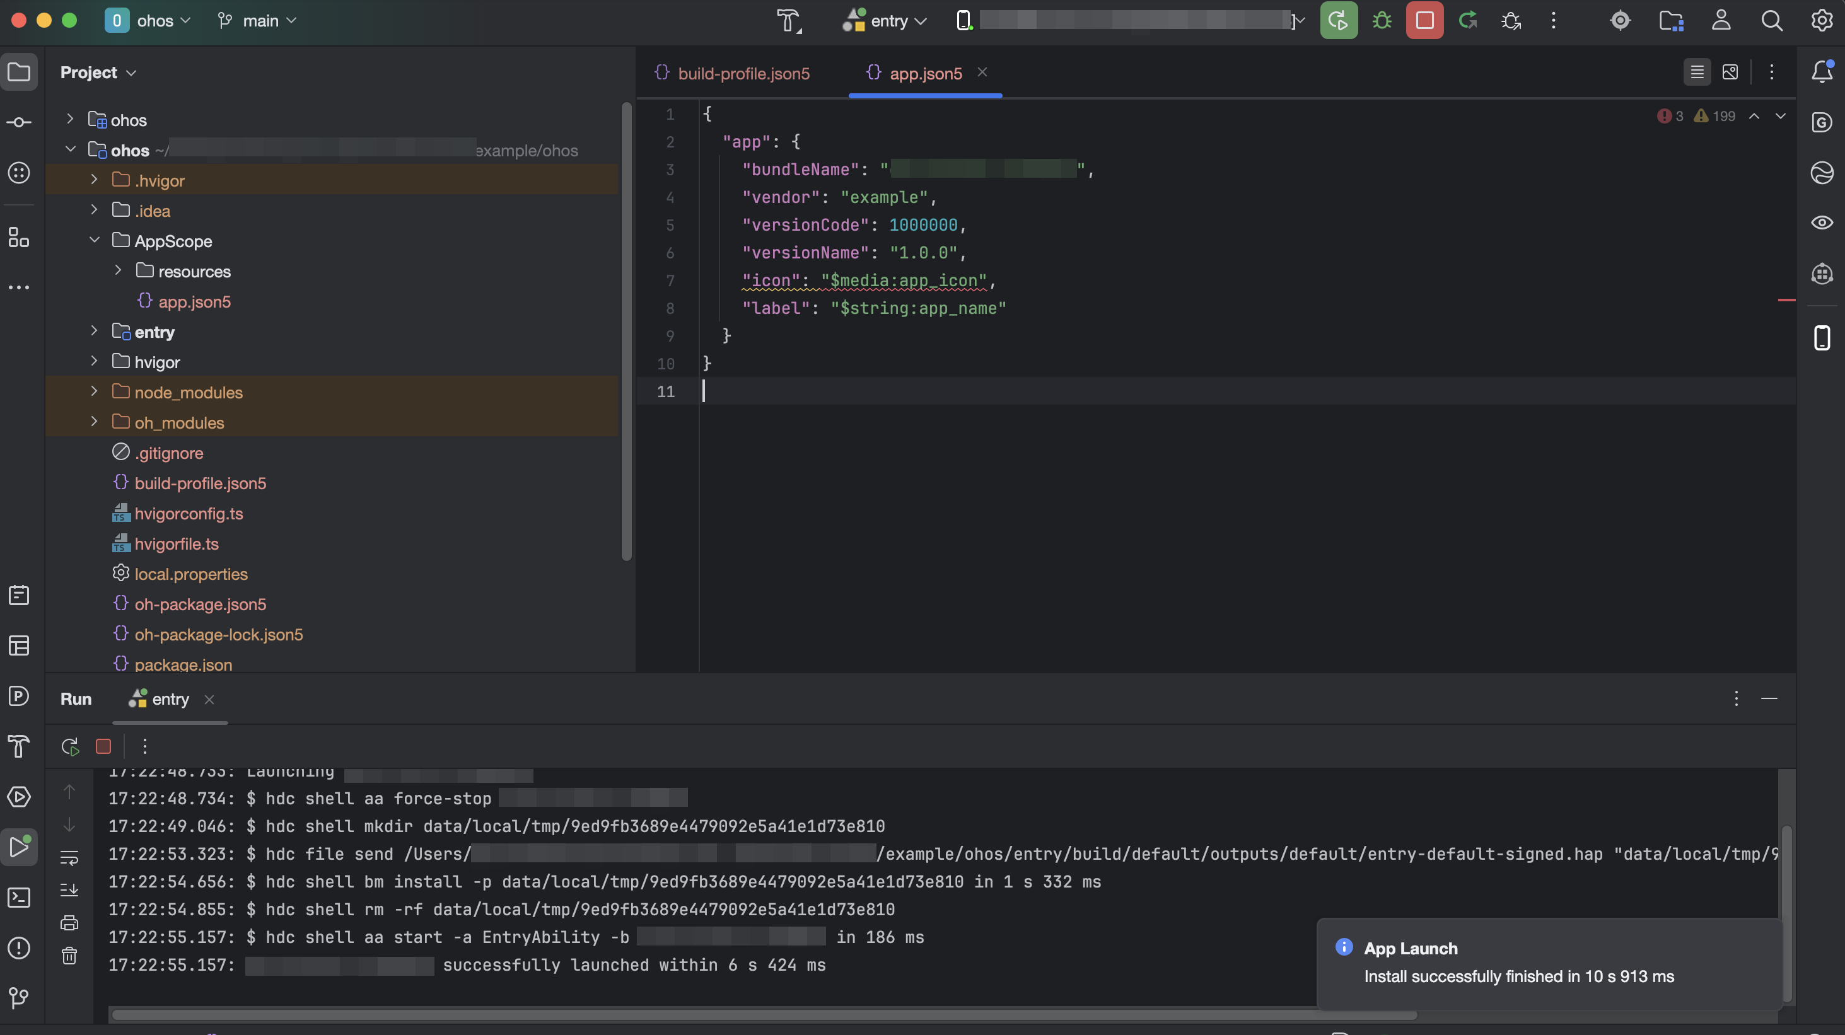The width and height of the screenshot is (1845, 1035).
Task: Rerun entry in the Run panel
Action: tap(69, 746)
